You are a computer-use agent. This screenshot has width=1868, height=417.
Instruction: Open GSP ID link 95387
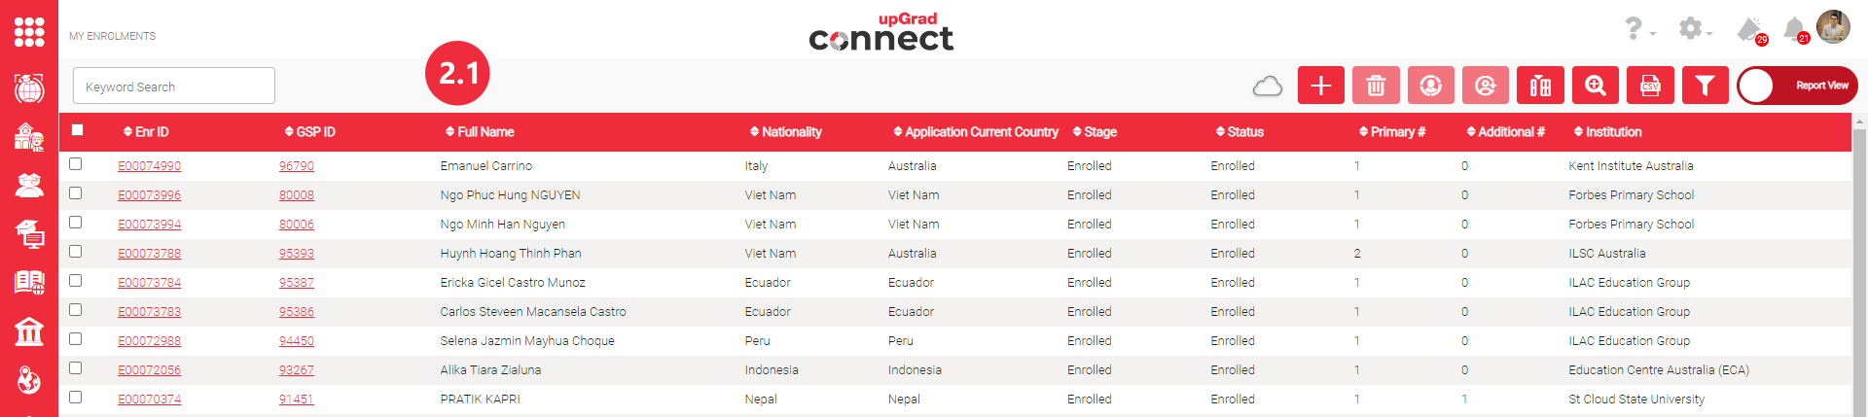point(297,283)
